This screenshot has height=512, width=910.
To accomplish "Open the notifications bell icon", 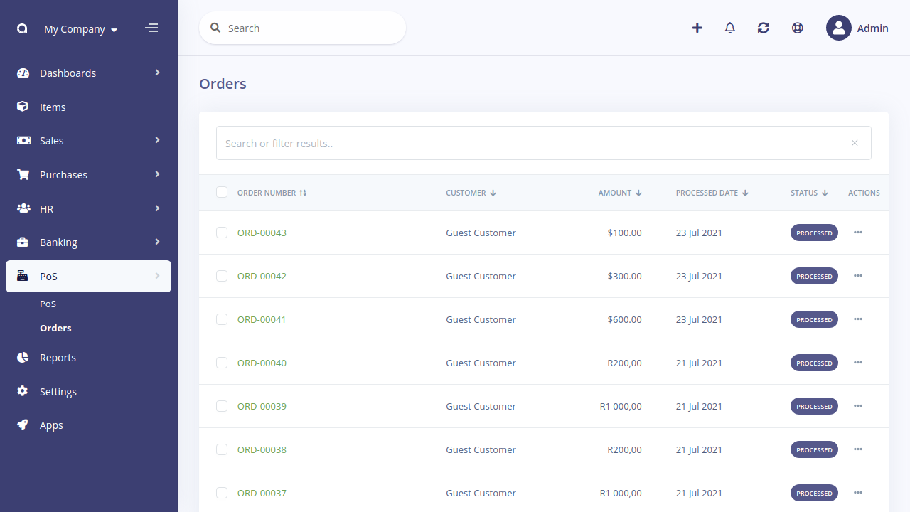I will (x=730, y=28).
